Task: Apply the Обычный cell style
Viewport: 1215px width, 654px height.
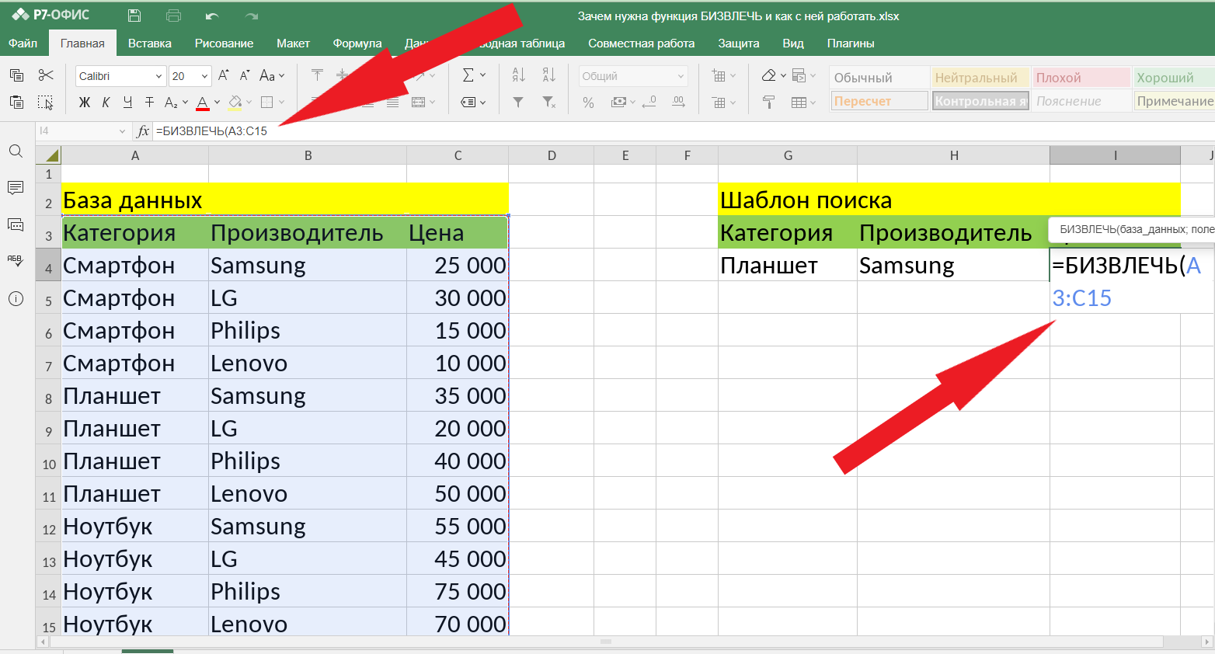Action: point(879,78)
